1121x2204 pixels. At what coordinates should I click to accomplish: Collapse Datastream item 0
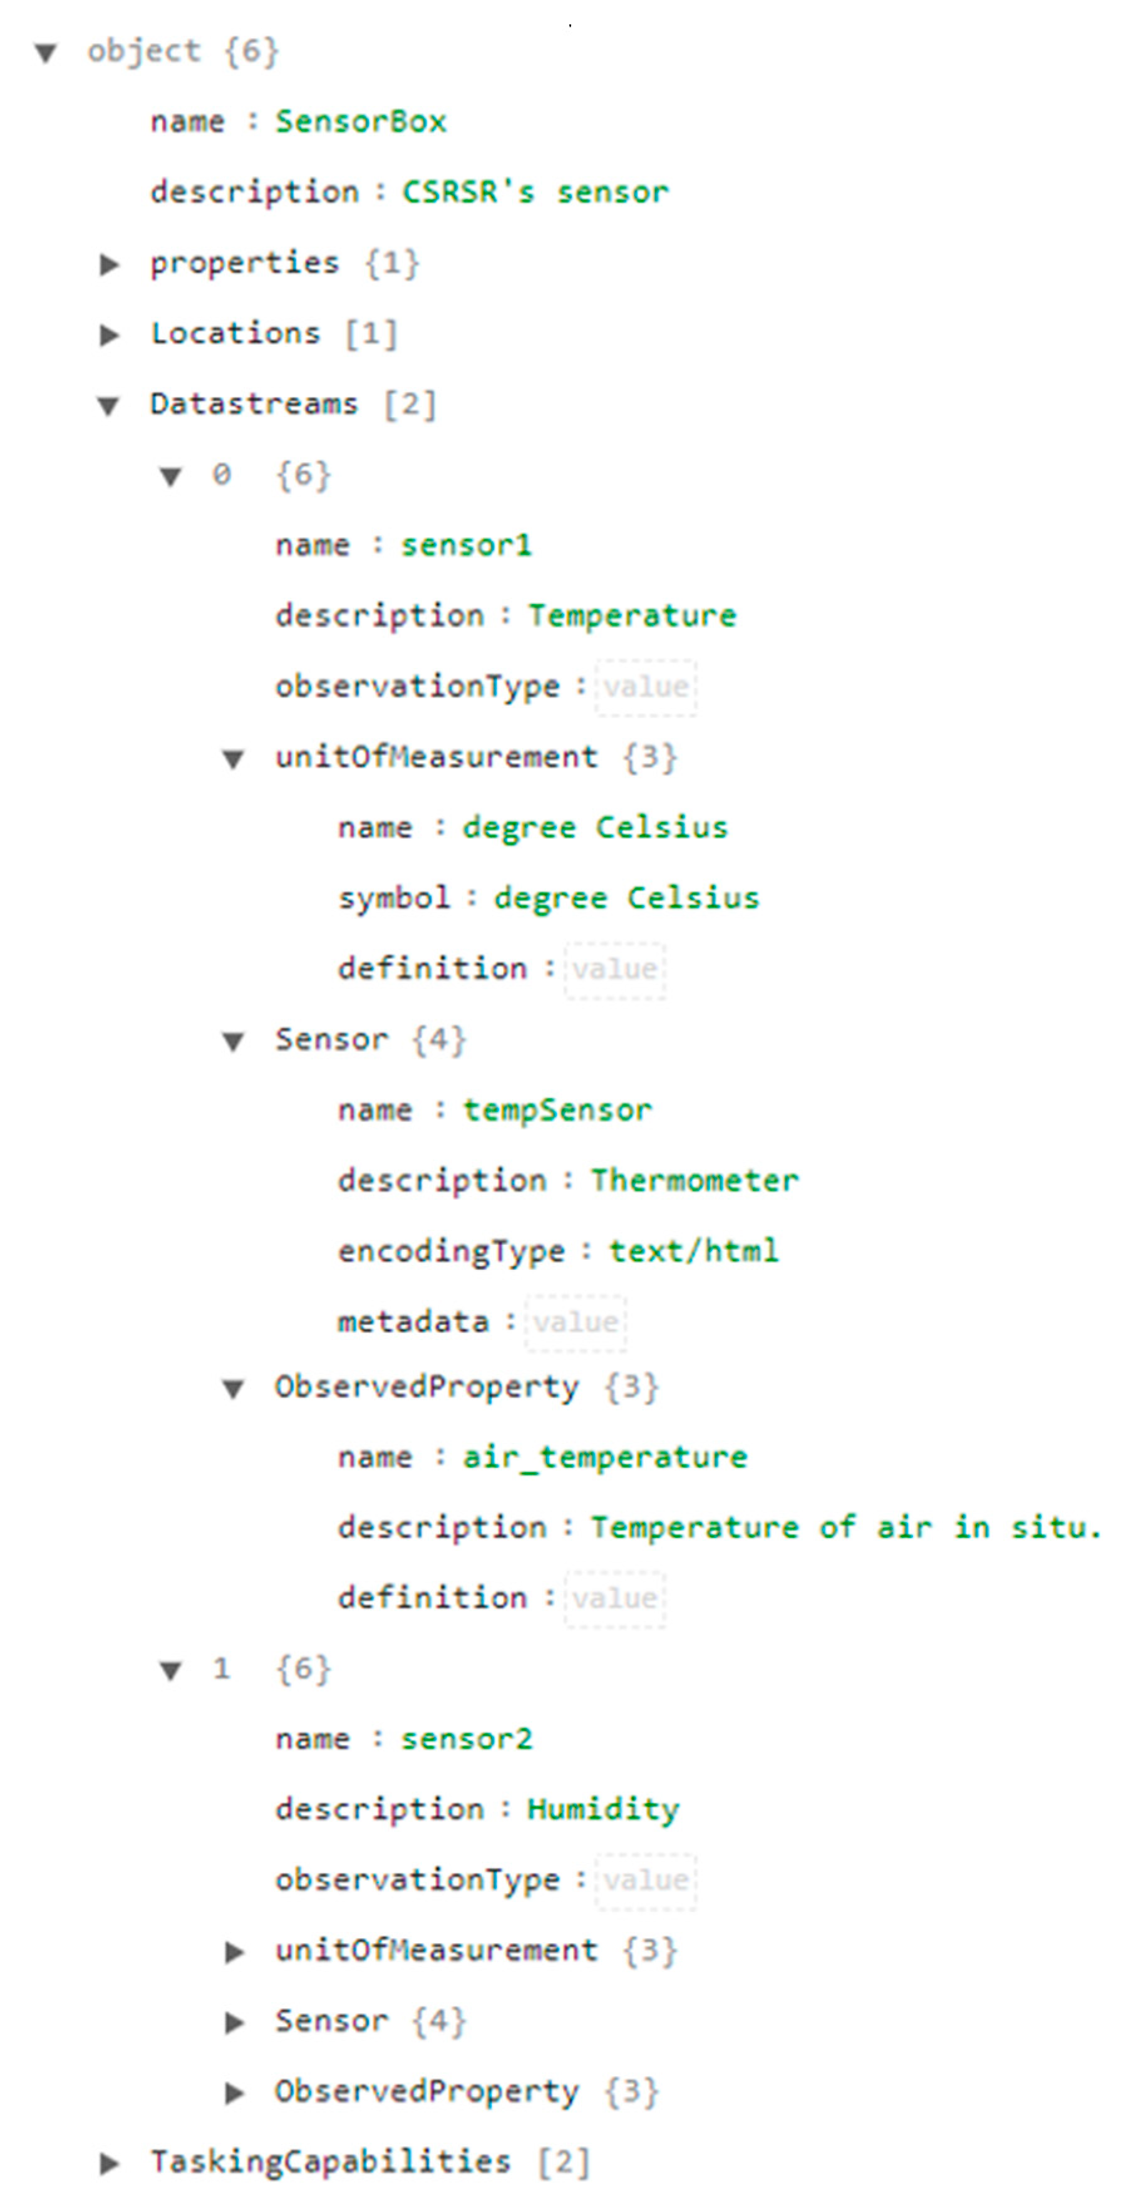click(171, 476)
